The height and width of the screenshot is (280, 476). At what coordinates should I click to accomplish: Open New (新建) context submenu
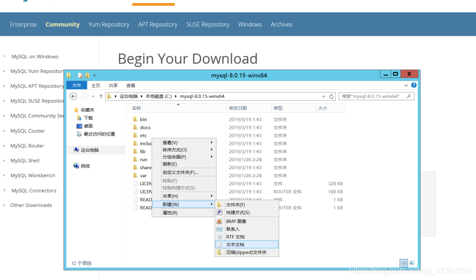tap(184, 205)
